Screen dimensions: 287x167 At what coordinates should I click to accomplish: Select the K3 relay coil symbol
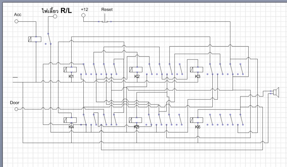click(196, 70)
